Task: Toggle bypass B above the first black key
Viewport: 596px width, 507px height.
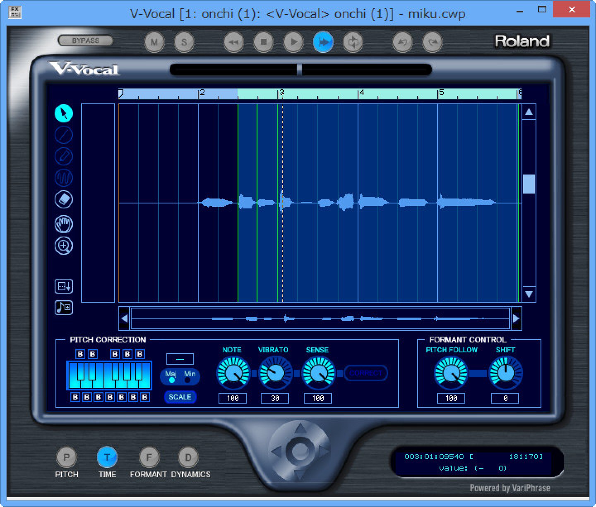Action: point(81,354)
